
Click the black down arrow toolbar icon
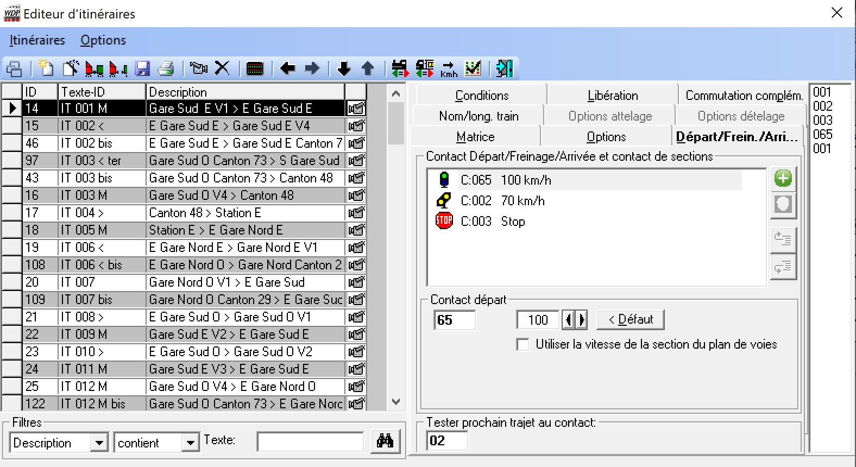[344, 68]
